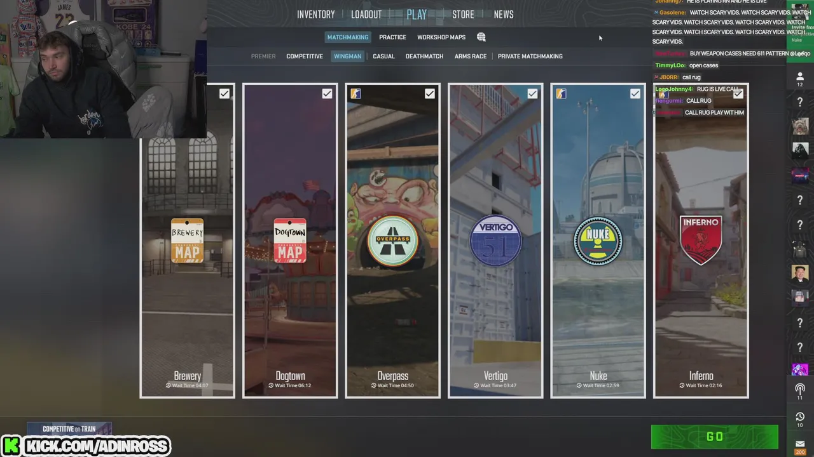
Task: Switch to the Workshop Maps tab
Action: 441,37
